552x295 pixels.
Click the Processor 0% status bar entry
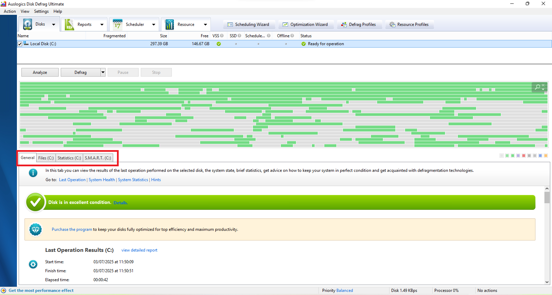pyautogui.click(x=446, y=291)
